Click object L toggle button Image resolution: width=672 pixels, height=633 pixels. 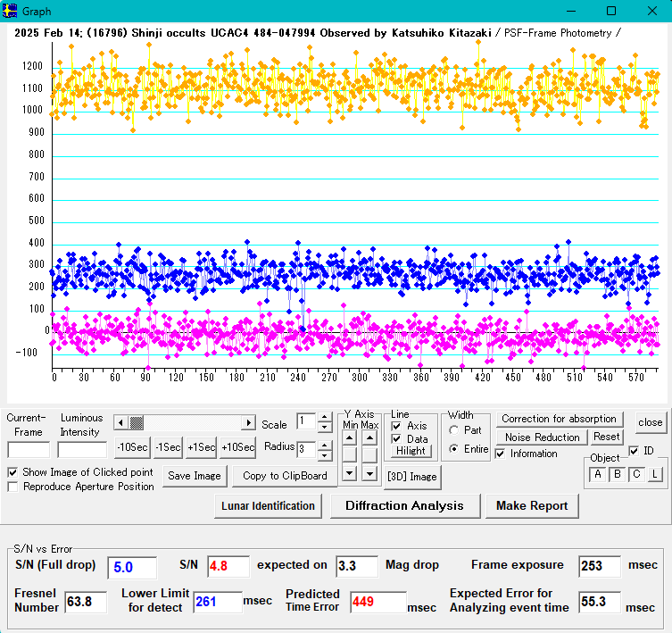click(x=655, y=474)
